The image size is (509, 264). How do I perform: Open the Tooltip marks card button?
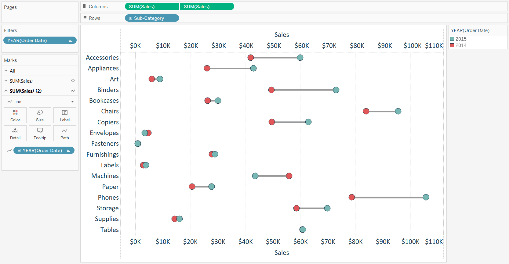pos(40,133)
